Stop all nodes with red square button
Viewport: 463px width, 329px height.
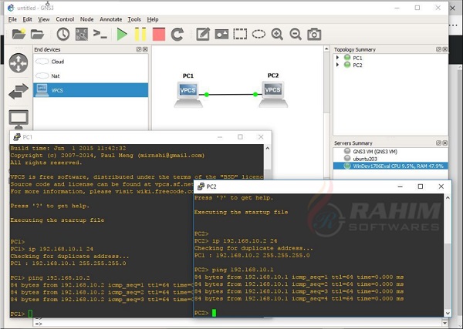point(159,34)
